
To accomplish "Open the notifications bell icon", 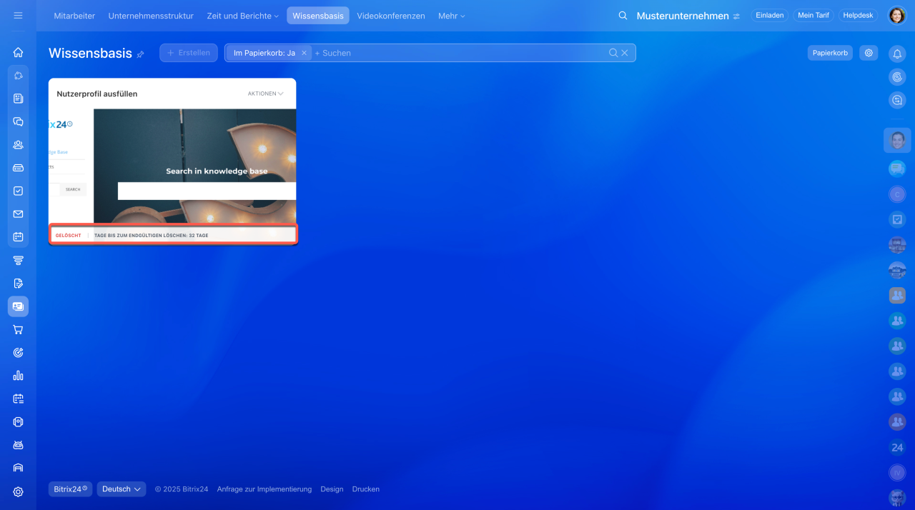I will tap(897, 54).
